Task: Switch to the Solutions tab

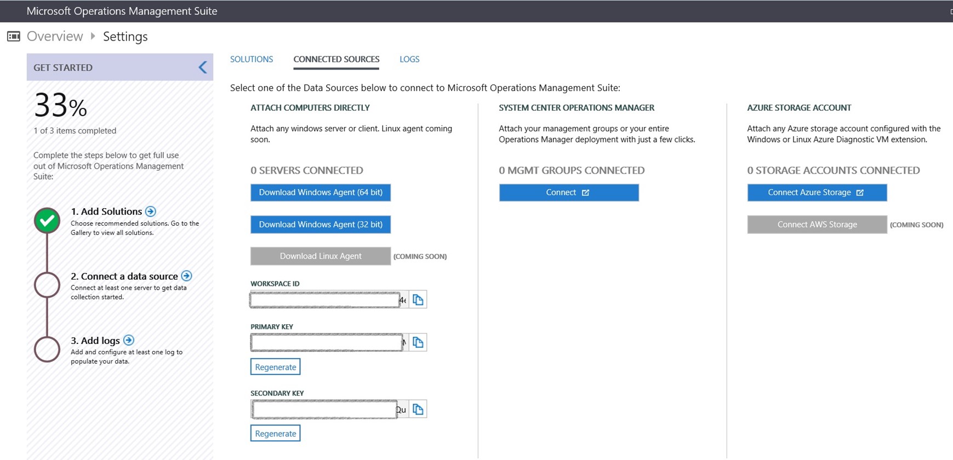Action: (x=252, y=59)
